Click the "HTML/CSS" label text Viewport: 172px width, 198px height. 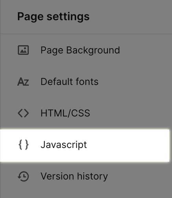pos(65,113)
